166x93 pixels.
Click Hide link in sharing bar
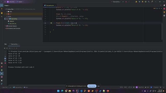click(x=99, y=86)
